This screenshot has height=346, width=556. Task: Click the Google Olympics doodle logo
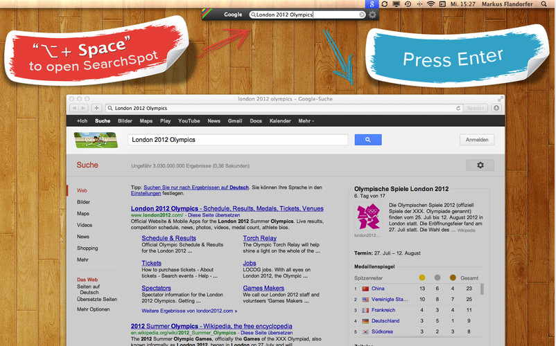96,140
